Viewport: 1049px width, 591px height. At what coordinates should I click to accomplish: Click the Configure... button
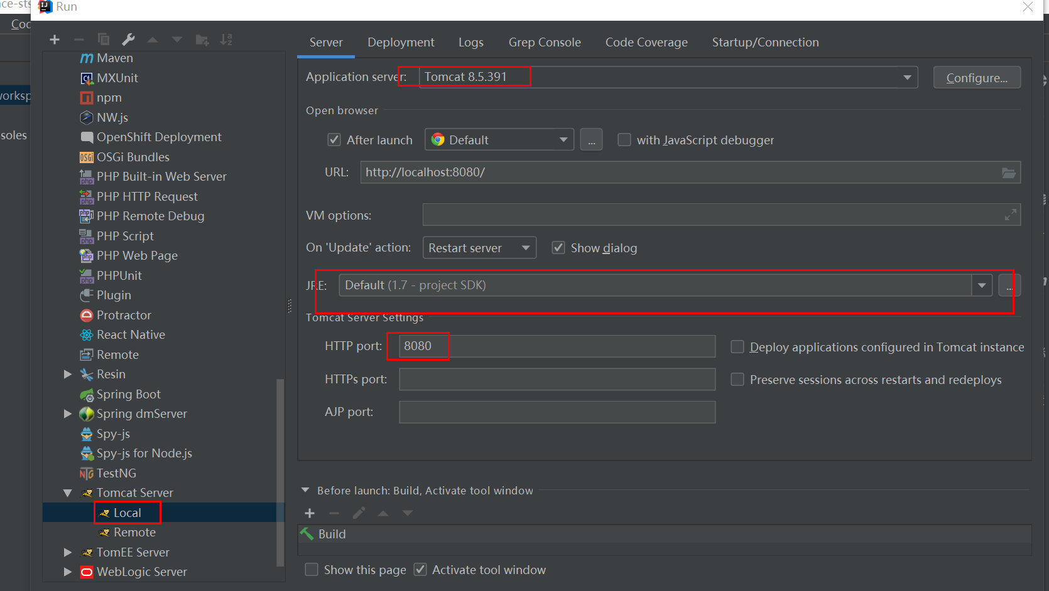point(977,78)
